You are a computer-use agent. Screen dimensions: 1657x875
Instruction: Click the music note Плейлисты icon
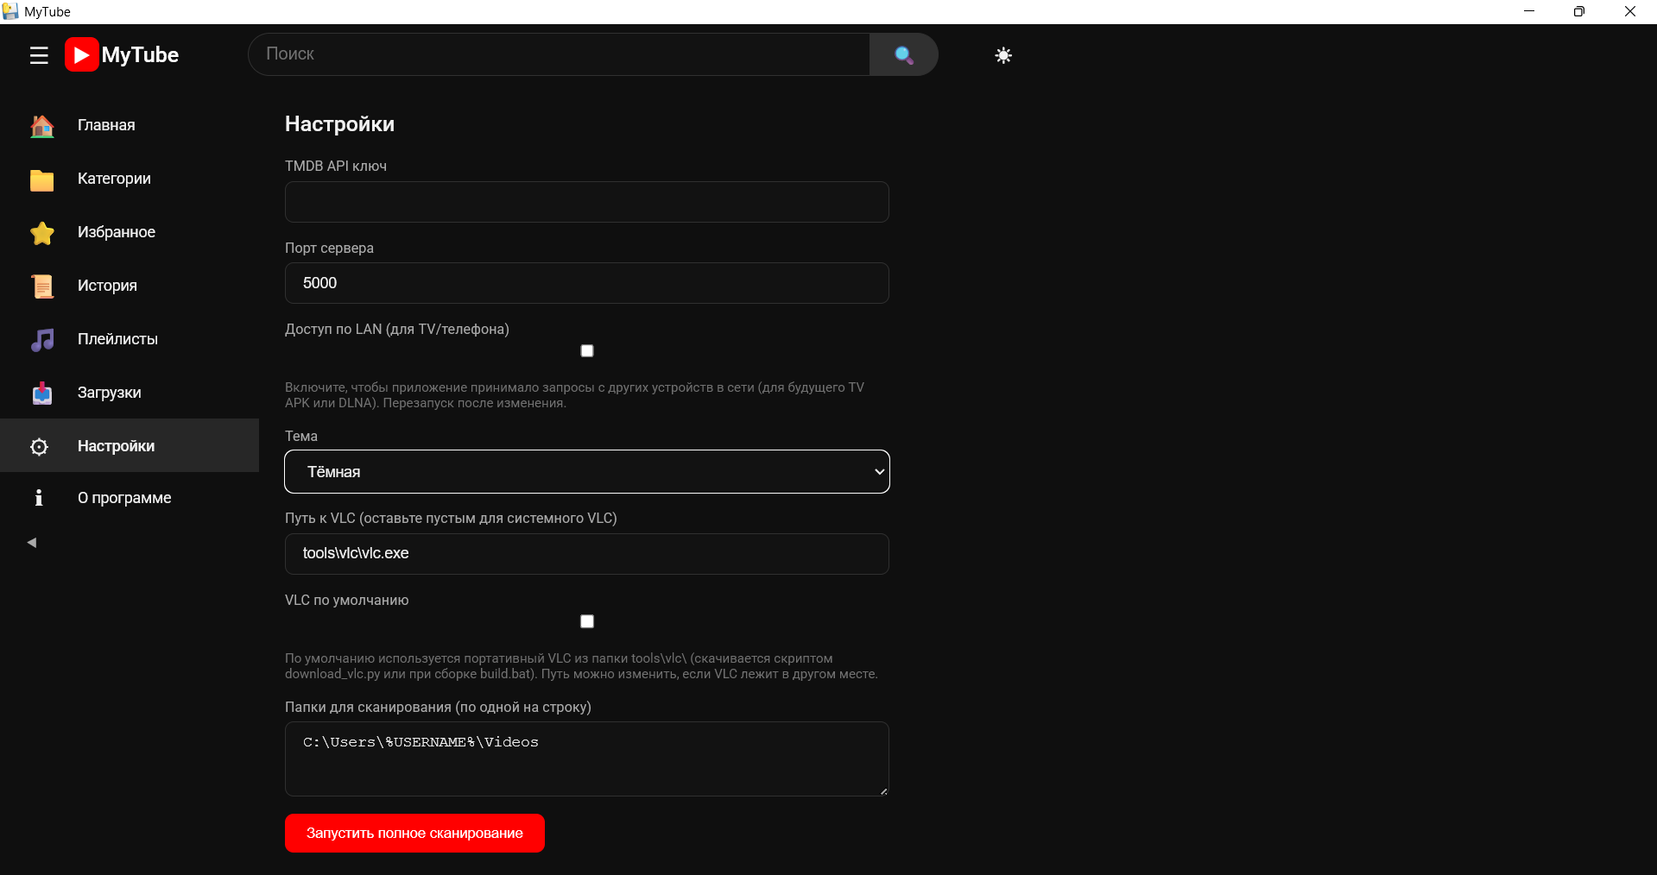pyautogui.click(x=41, y=340)
